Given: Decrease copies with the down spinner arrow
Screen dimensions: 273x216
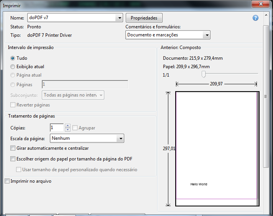Looking at the screenshot, I should point(67,130).
